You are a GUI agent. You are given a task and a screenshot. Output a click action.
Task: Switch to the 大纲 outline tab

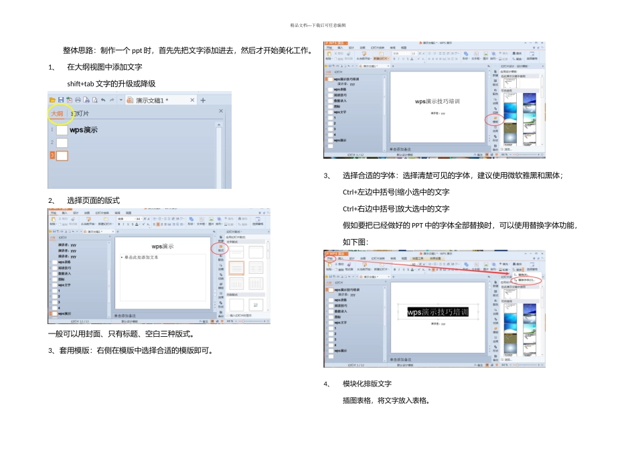(57, 114)
